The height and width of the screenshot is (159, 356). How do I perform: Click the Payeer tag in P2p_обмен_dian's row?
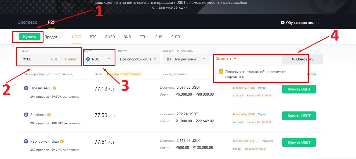pos(237,149)
